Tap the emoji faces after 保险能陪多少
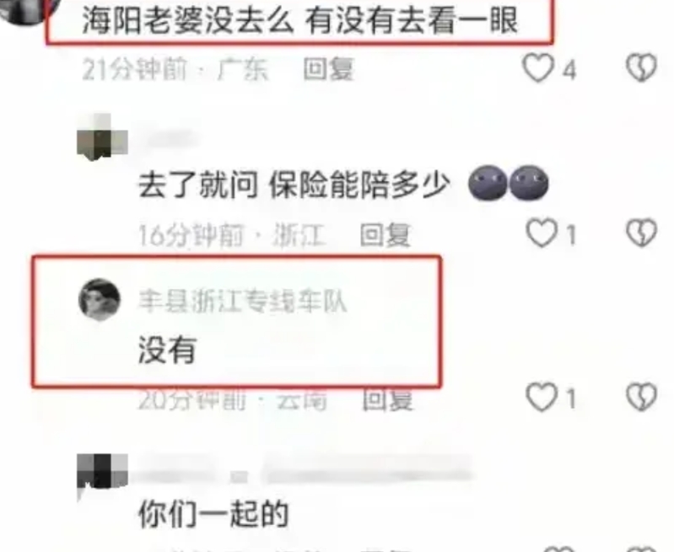This screenshot has width=674, height=552. (x=509, y=183)
